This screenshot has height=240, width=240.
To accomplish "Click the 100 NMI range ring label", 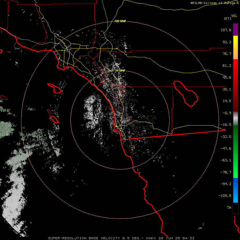I will coord(120,21).
